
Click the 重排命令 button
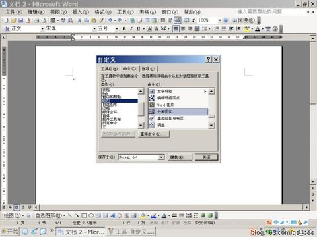(x=154, y=134)
